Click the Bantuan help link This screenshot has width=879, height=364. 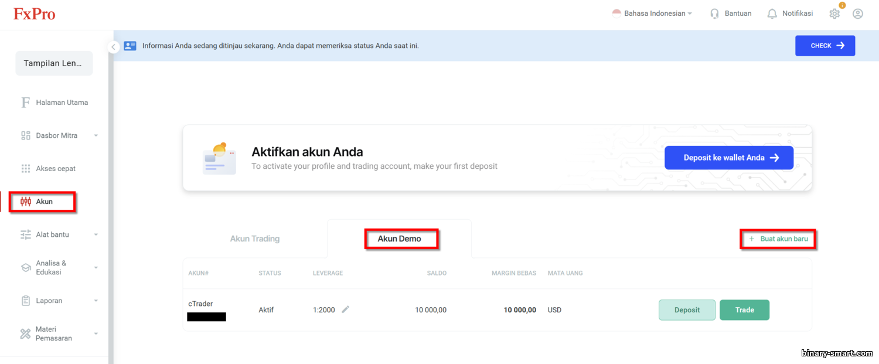[x=738, y=13]
